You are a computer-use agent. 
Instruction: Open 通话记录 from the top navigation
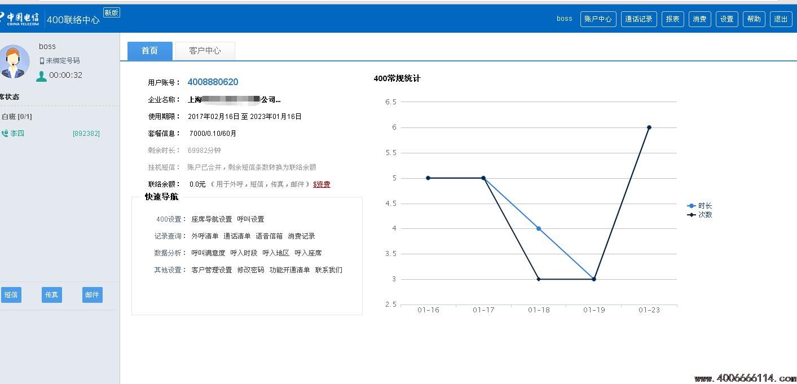639,19
